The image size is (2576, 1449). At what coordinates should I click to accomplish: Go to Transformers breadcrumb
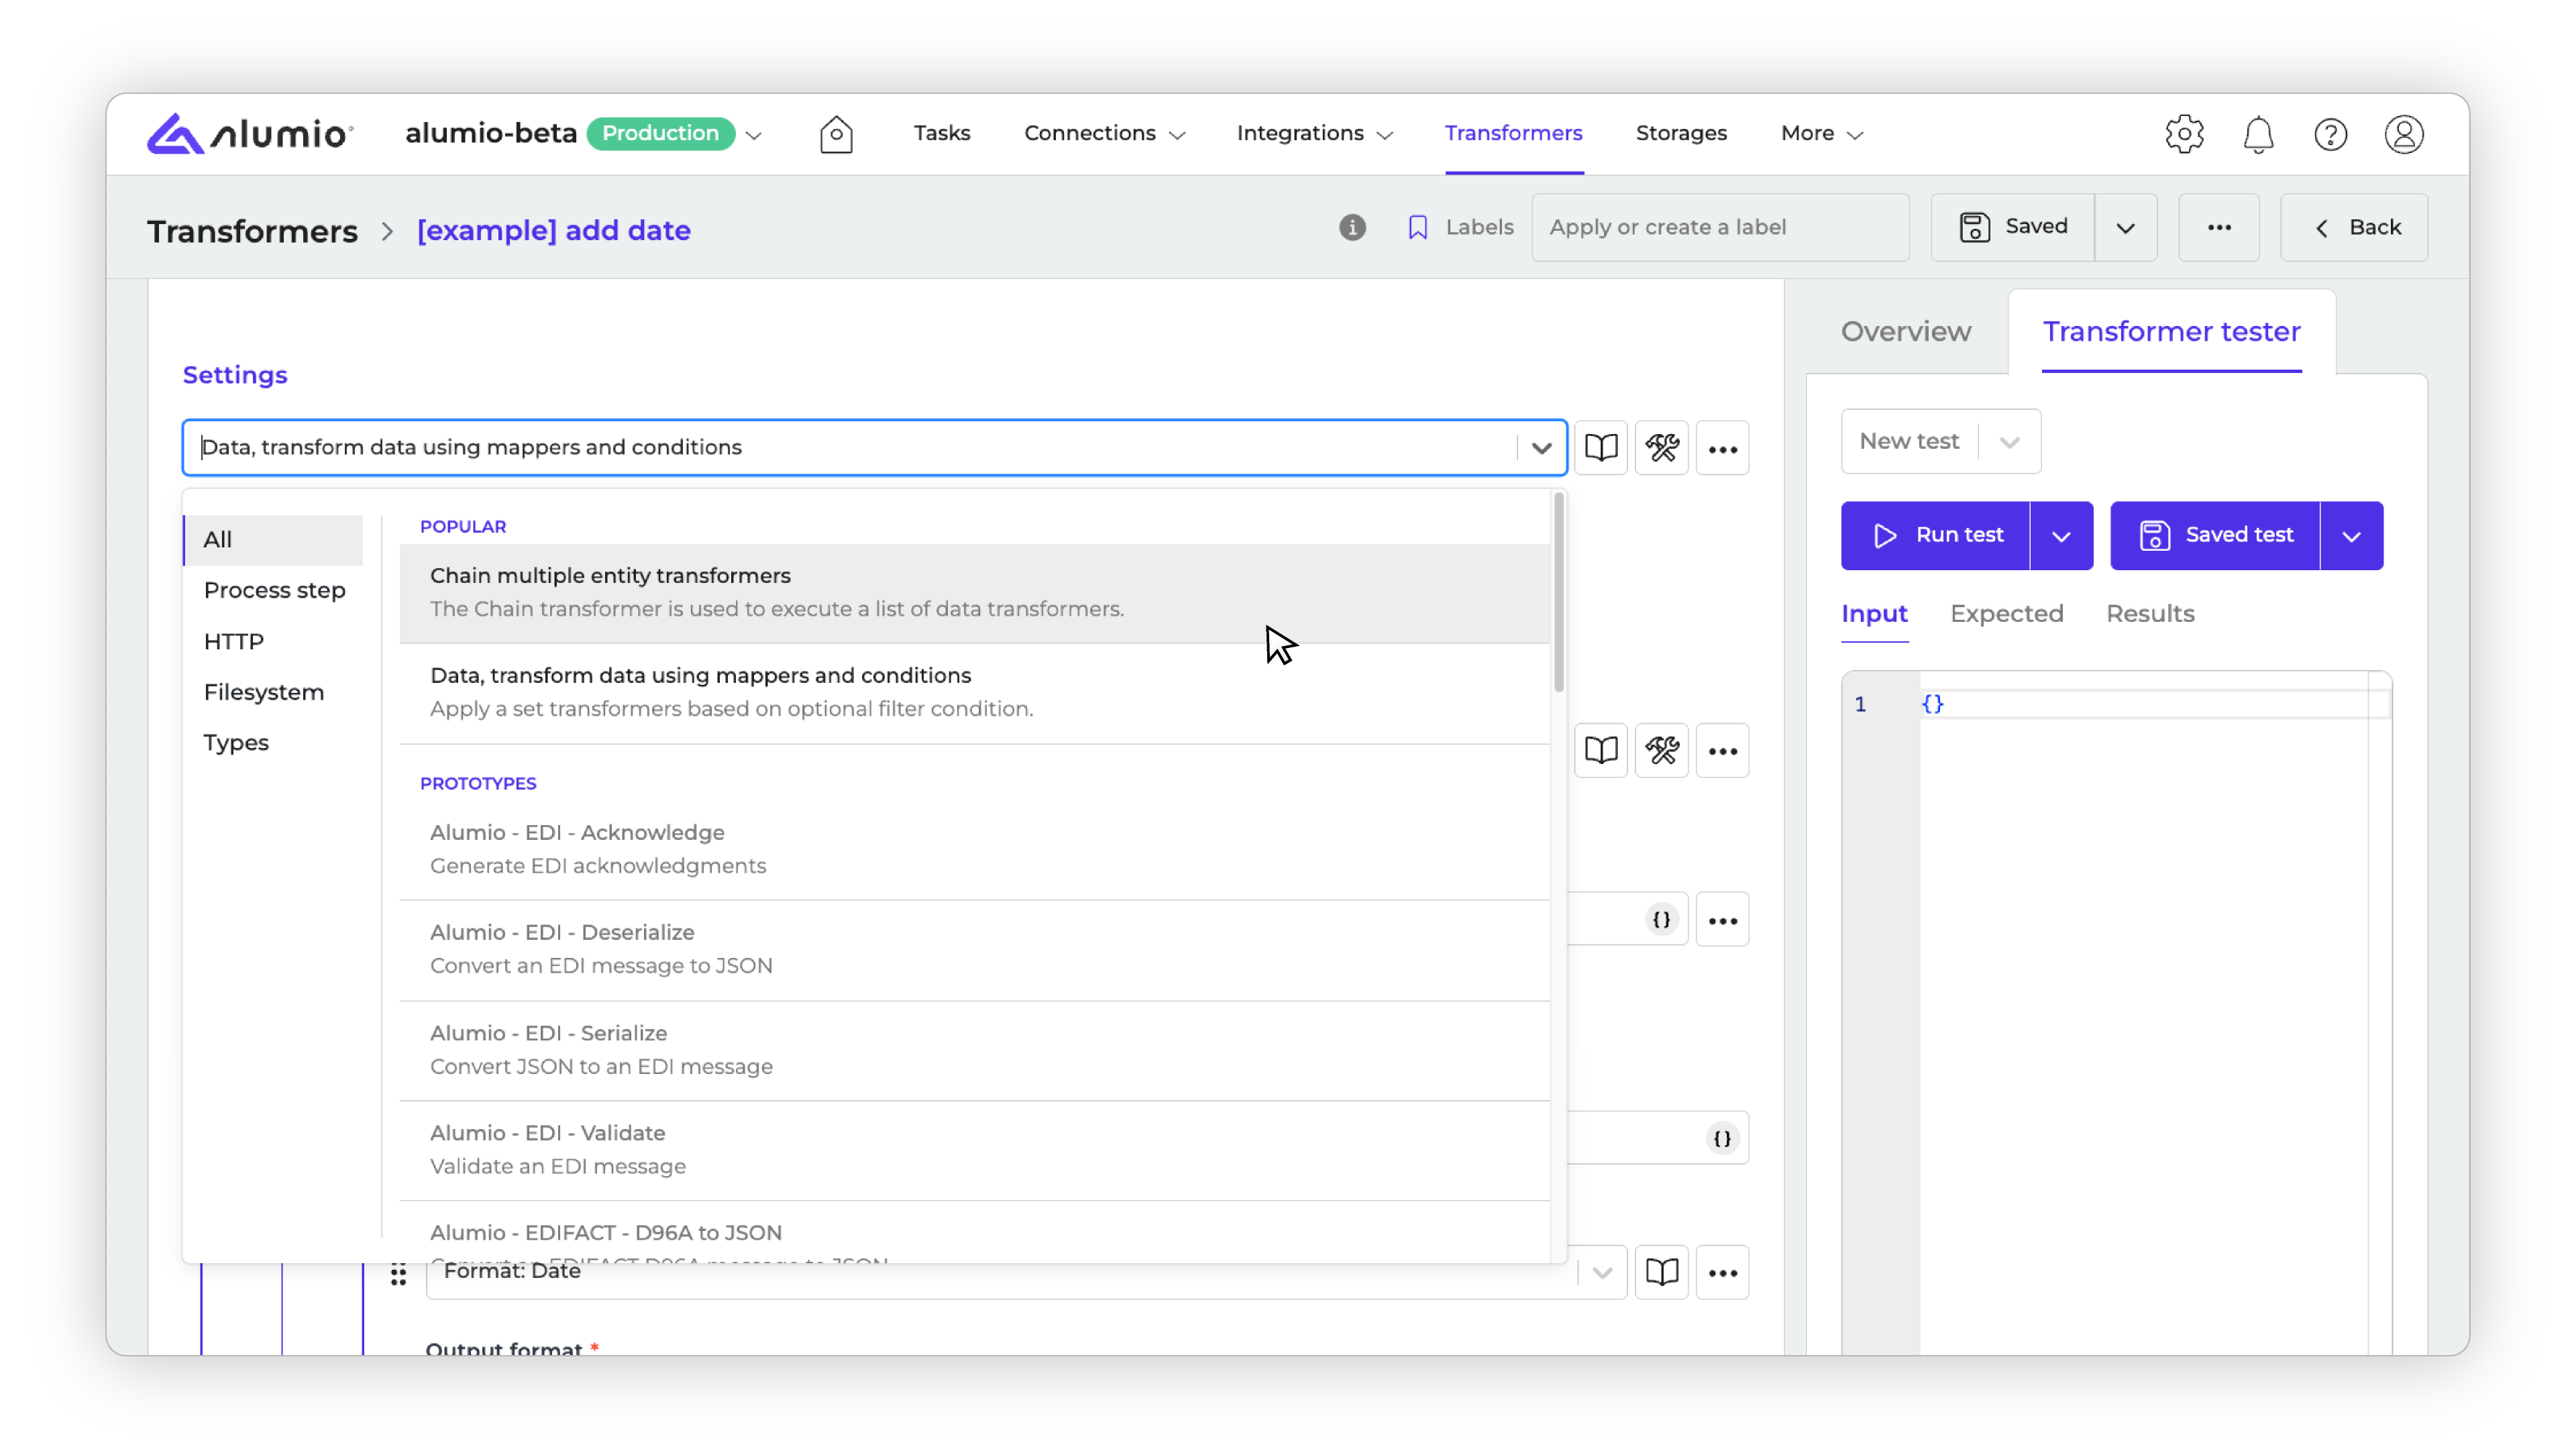(x=252, y=231)
